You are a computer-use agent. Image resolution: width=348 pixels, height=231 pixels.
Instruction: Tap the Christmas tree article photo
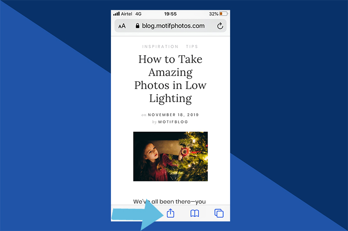point(171,157)
